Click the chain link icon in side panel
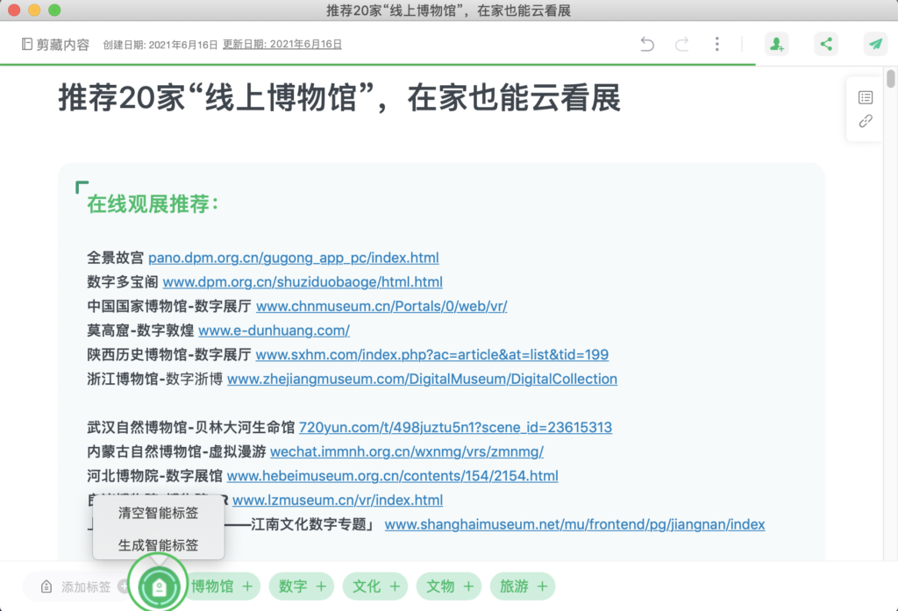The width and height of the screenshot is (898, 611). click(x=866, y=121)
